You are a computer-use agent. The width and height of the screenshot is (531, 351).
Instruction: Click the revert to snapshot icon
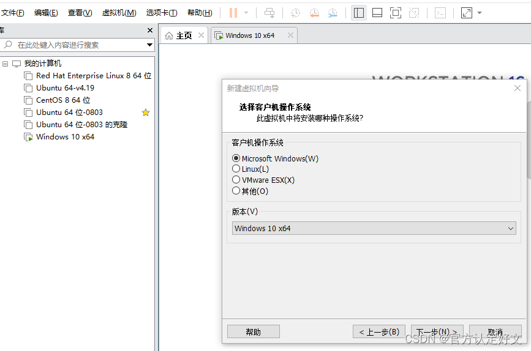coord(314,13)
